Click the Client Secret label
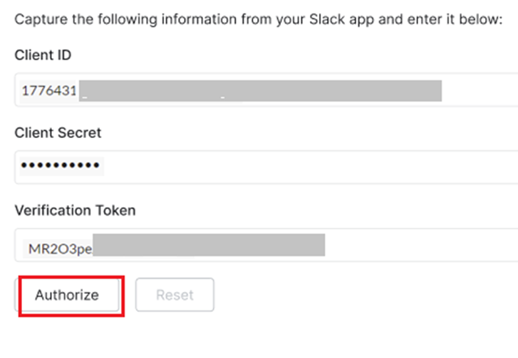Image resolution: width=518 pixels, height=358 pixels. [x=58, y=132]
